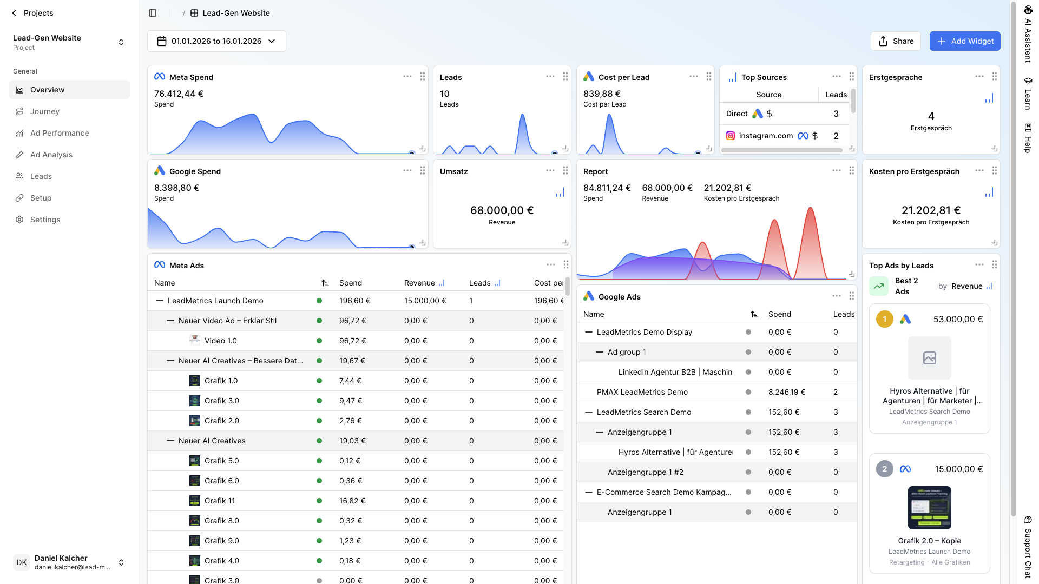Click Grafik 2.0 – Kopie ad thumbnail

tap(929, 508)
